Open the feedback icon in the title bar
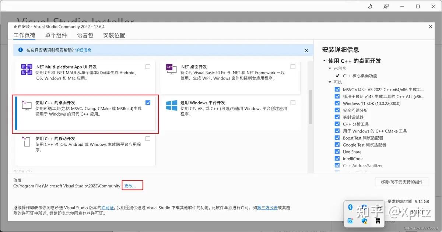The width and height of the screenshot is (442, 232). [x=386, y=6]
